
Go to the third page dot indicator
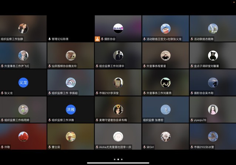pyautogui.click(x=122, y=159)
